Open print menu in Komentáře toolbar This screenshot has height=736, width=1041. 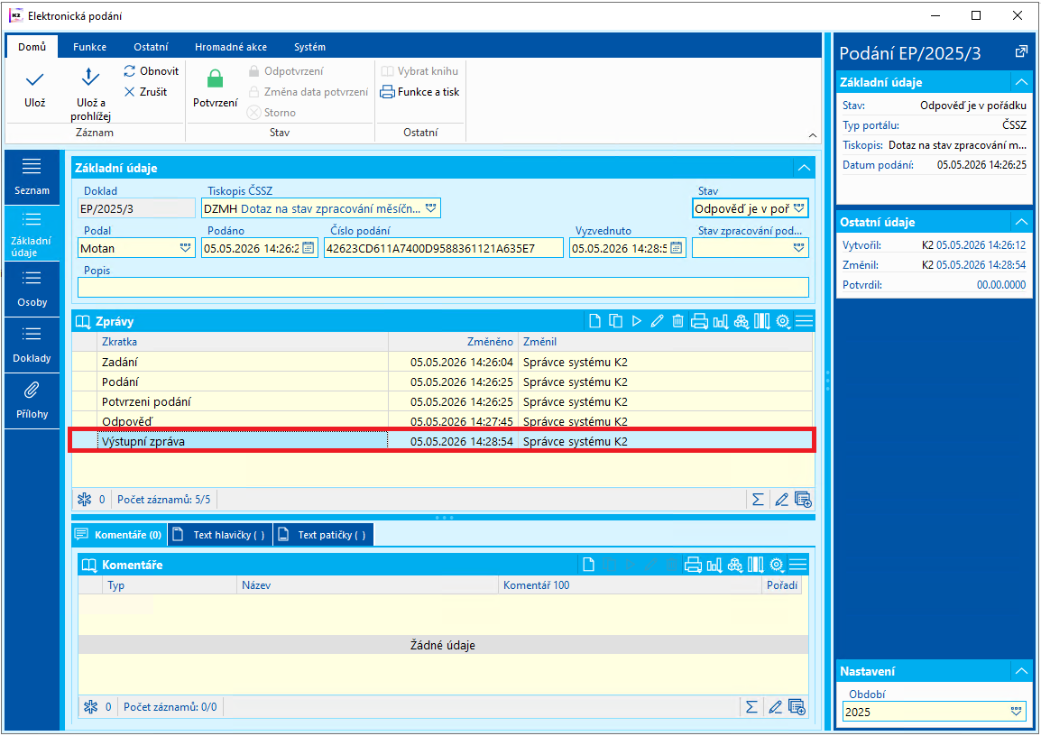[x=693, y=565]
